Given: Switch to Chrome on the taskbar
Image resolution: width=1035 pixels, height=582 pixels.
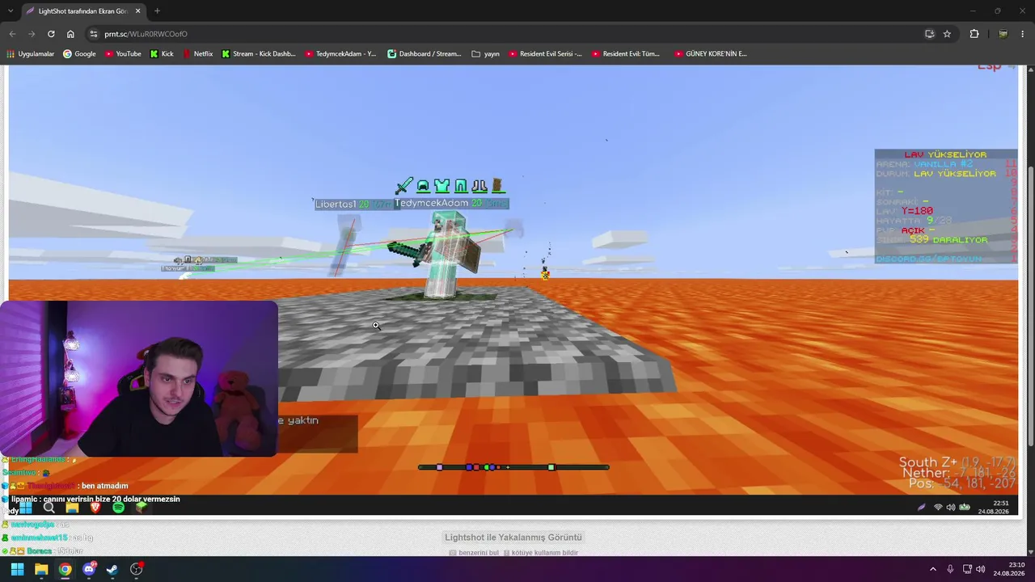Looking at the screenshot, I should coord(65,569).
